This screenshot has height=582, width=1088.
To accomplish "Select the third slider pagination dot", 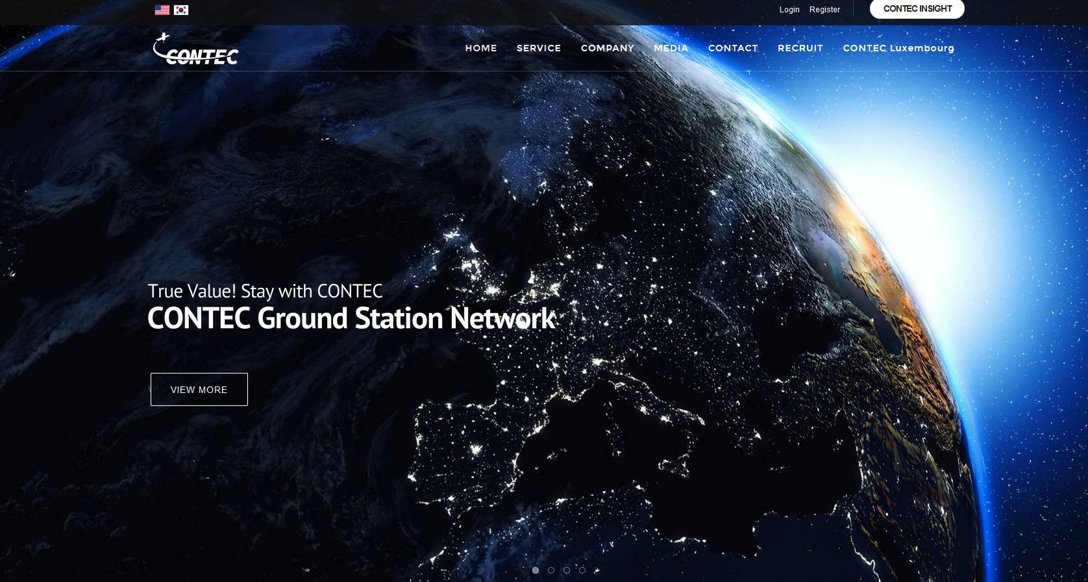I will [x=567, y=570].
